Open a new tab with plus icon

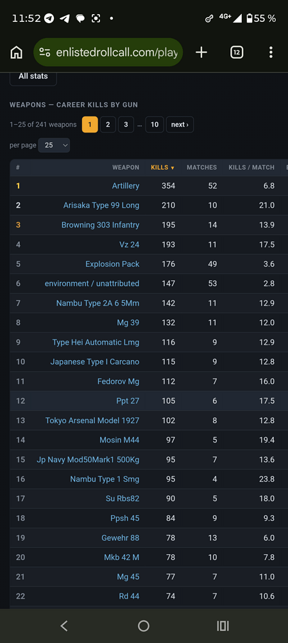click(201, 53)
